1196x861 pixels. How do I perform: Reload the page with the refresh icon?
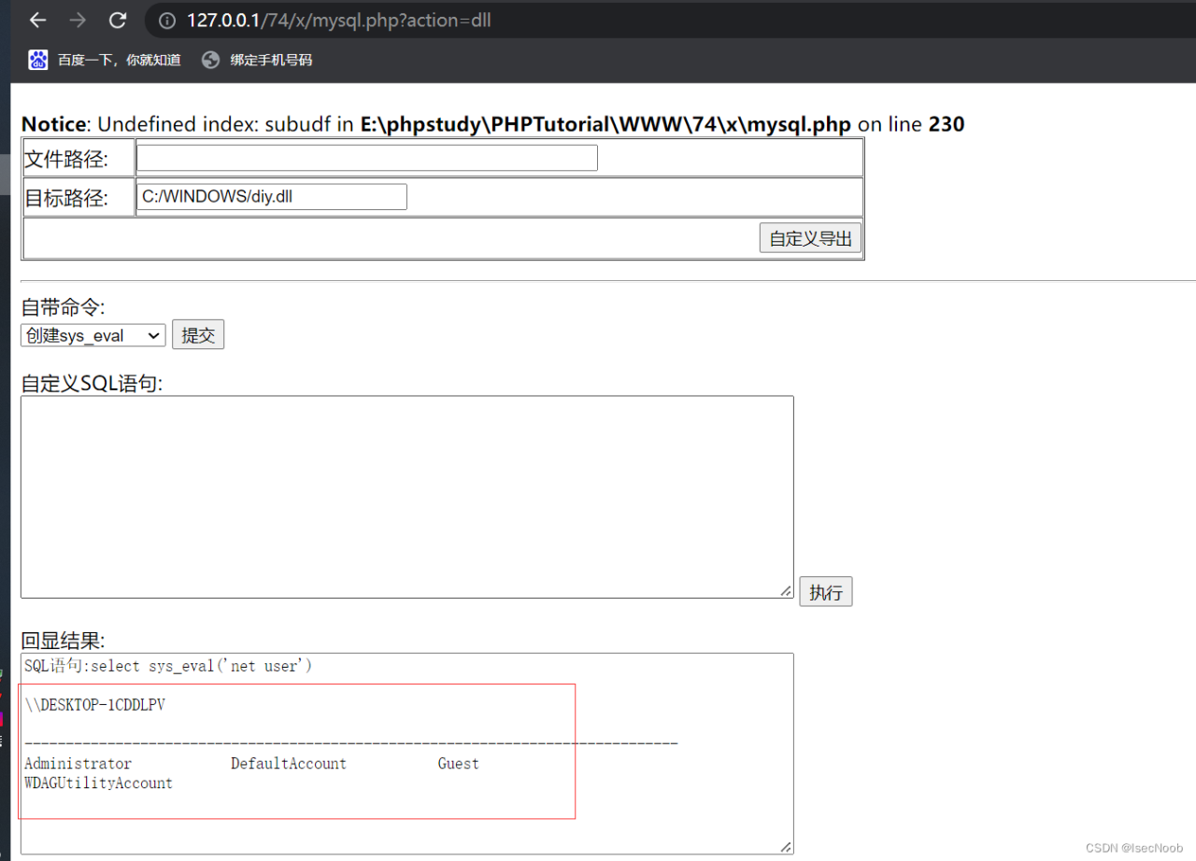[118, 21]
